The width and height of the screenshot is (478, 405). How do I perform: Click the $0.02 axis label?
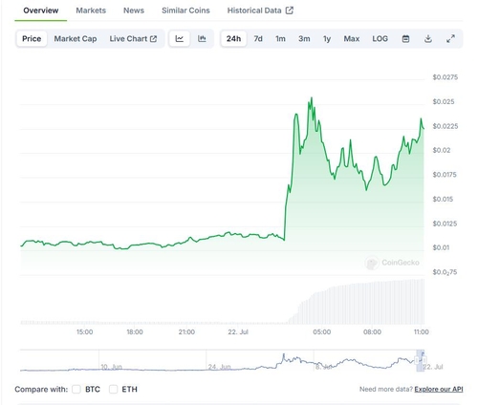442,150
